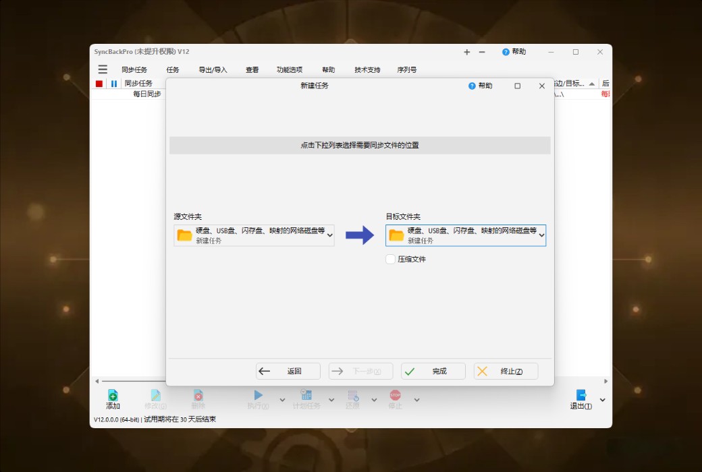This screenshot has height=472, width=702.
Task: Open the hamburger menu icon
Action: tap(103, 69)
